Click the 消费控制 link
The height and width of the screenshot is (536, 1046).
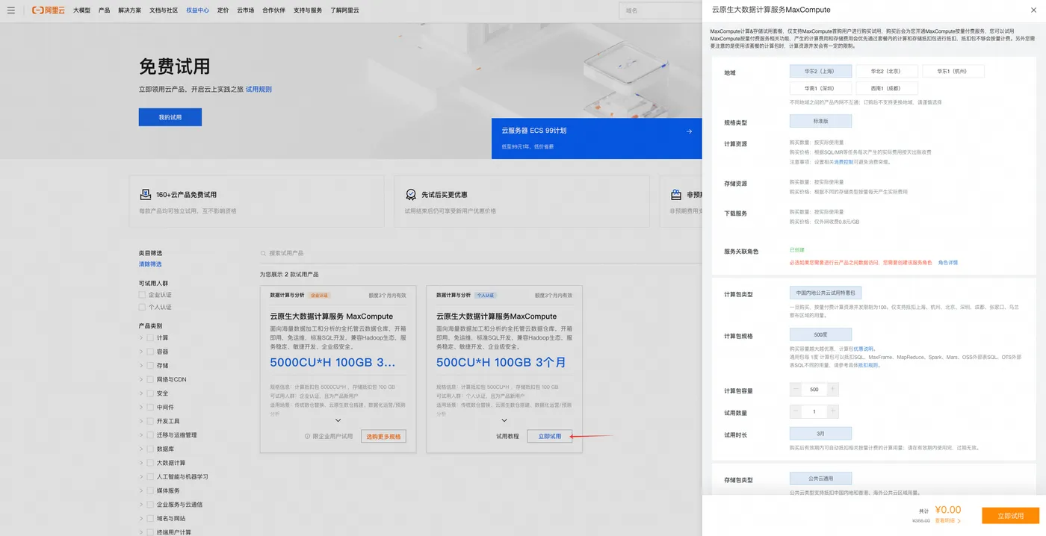843,161
